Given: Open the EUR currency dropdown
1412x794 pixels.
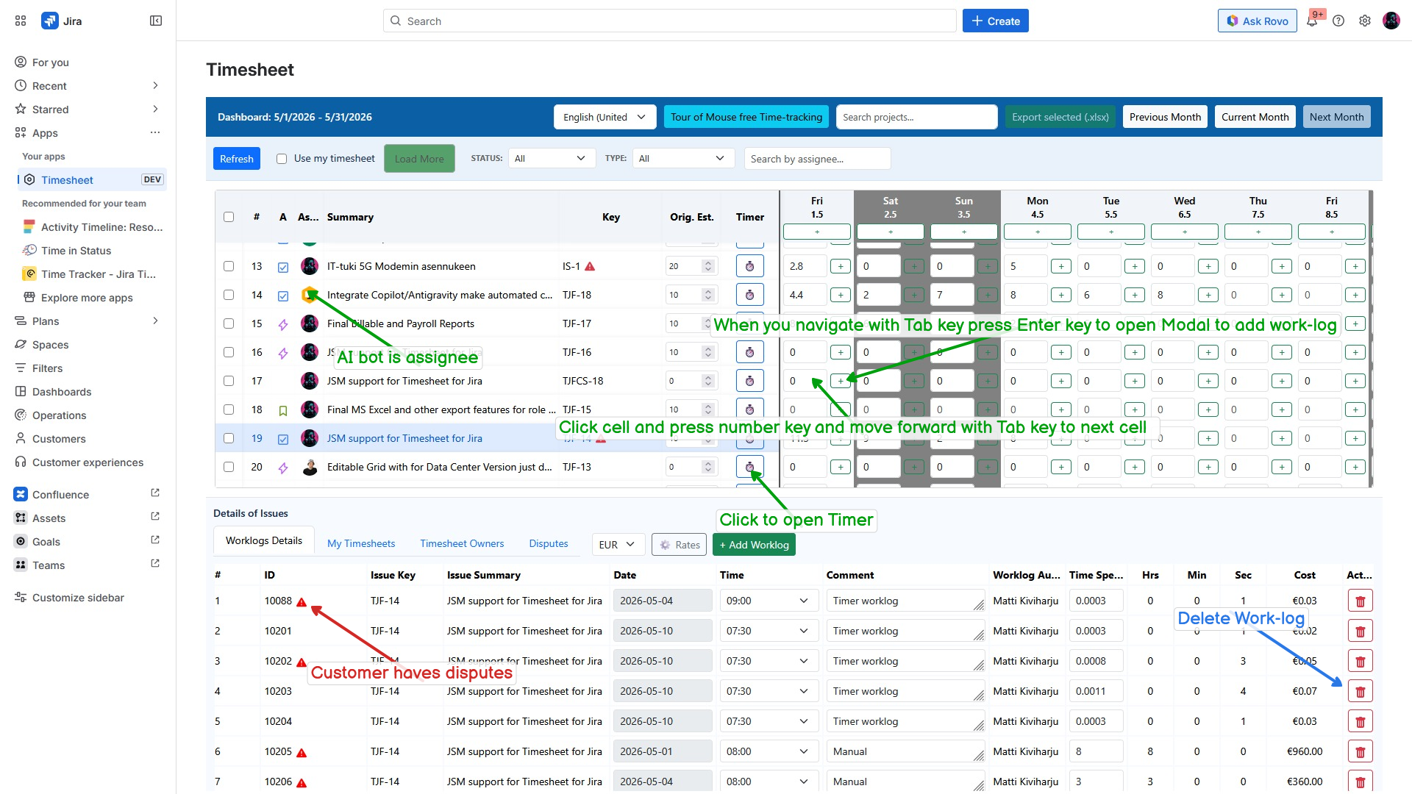Looking at the screenshot, I should pos(618,545).
